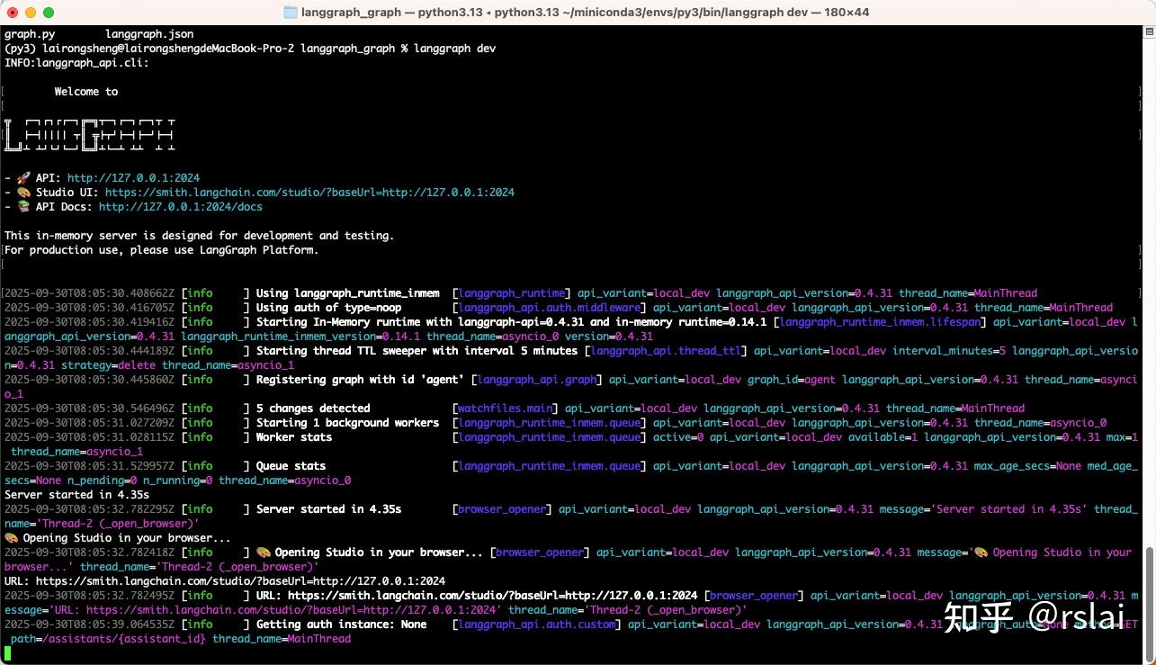Open the API link beside the rocket emoji
The width and height of the screenshot is (1156, 665).
pos(133,178)
